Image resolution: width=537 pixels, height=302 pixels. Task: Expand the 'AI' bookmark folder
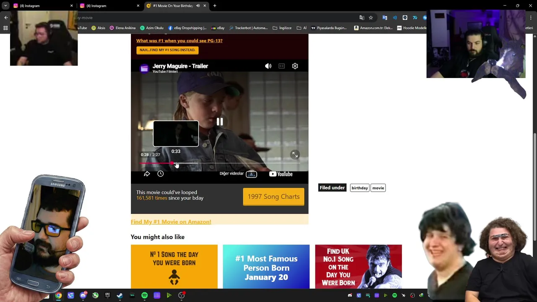pyautogui.click(x=302, y=28)
